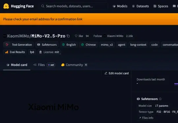178x123 pixels.
Task: Select the mimo_v2 tag
Action: pos(107,45)
